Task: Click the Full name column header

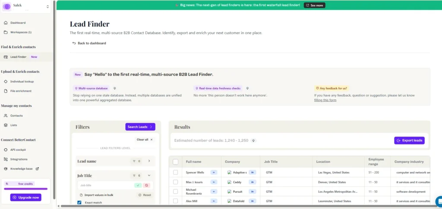Action: [202, 162]
